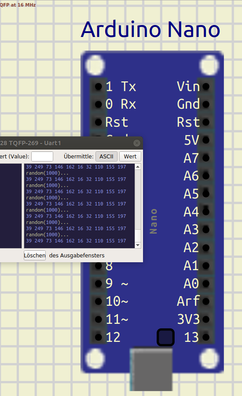Click the left Rst pin hole
The image size is (242, 396).
[98, 122]
